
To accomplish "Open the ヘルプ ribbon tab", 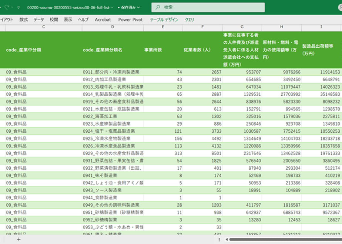I will [83, 20].
